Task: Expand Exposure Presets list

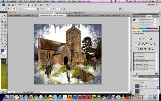Action: [x=134, y=59]
